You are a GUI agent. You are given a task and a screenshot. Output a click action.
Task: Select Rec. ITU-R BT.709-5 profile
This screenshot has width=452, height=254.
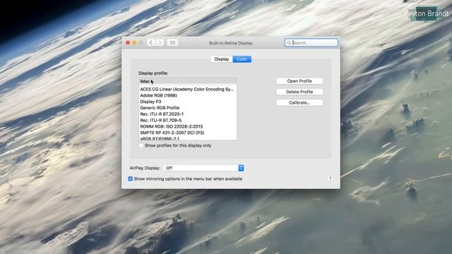[x=188, y=121]
